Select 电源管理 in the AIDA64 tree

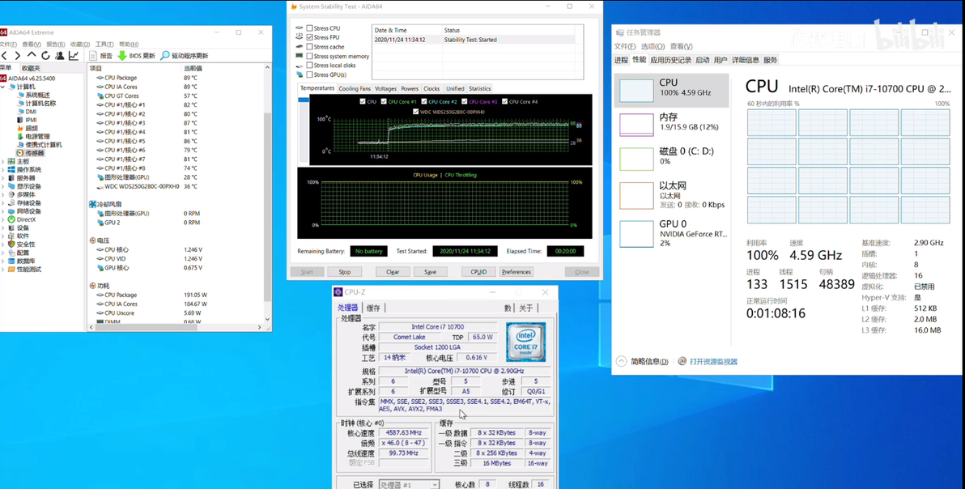tap(34, 137)
